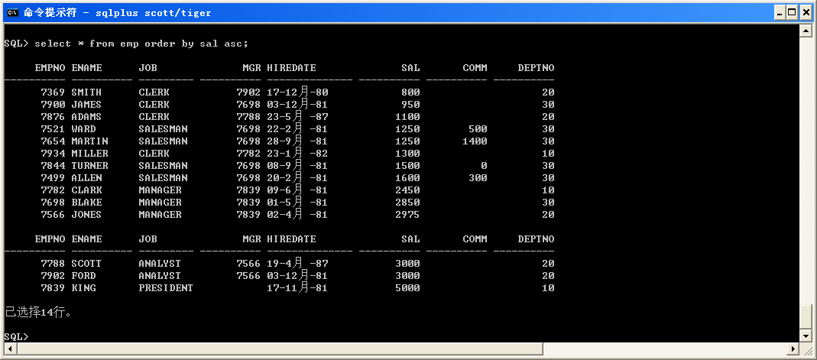Image resolution: width=817 pixels, height=360 pixels.
Task: Click the horizontal scrollbar left arrow
Action: point(9,349)
